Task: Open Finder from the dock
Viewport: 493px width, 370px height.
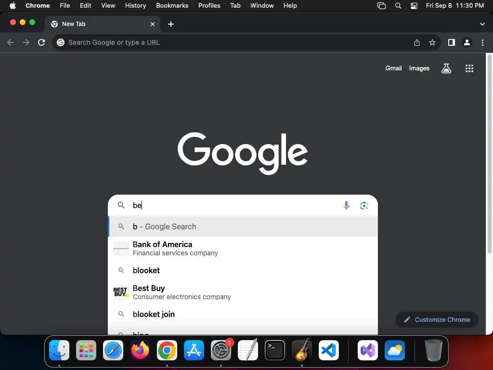Action: pyautogui.click(x=59, y=350)
